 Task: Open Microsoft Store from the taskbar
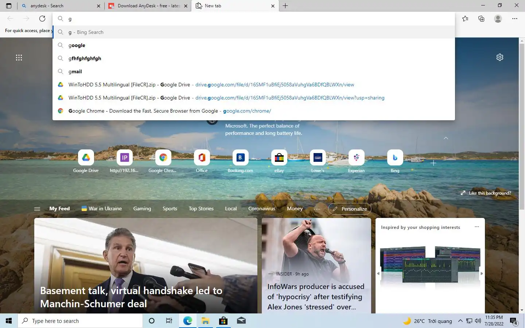point(223,321)
